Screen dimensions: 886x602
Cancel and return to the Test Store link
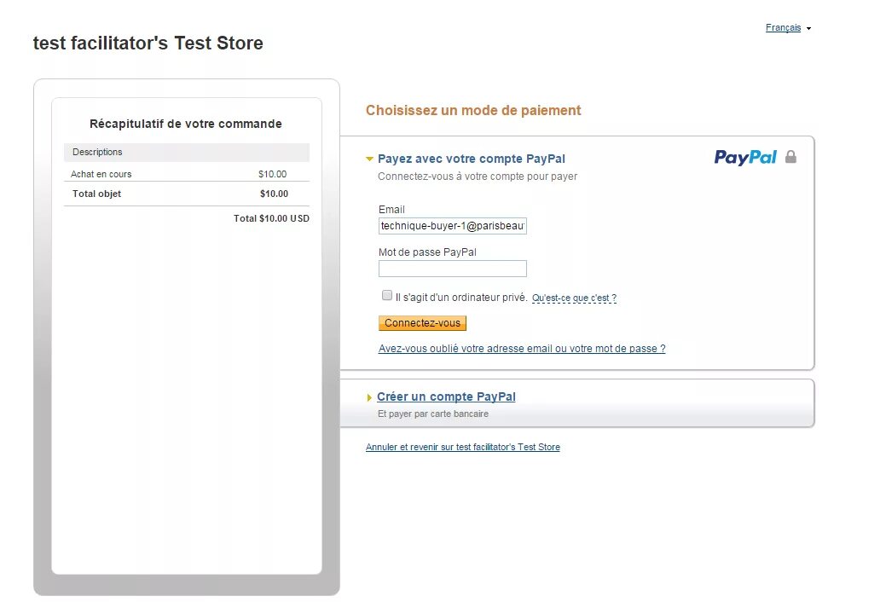coord(463,447)
